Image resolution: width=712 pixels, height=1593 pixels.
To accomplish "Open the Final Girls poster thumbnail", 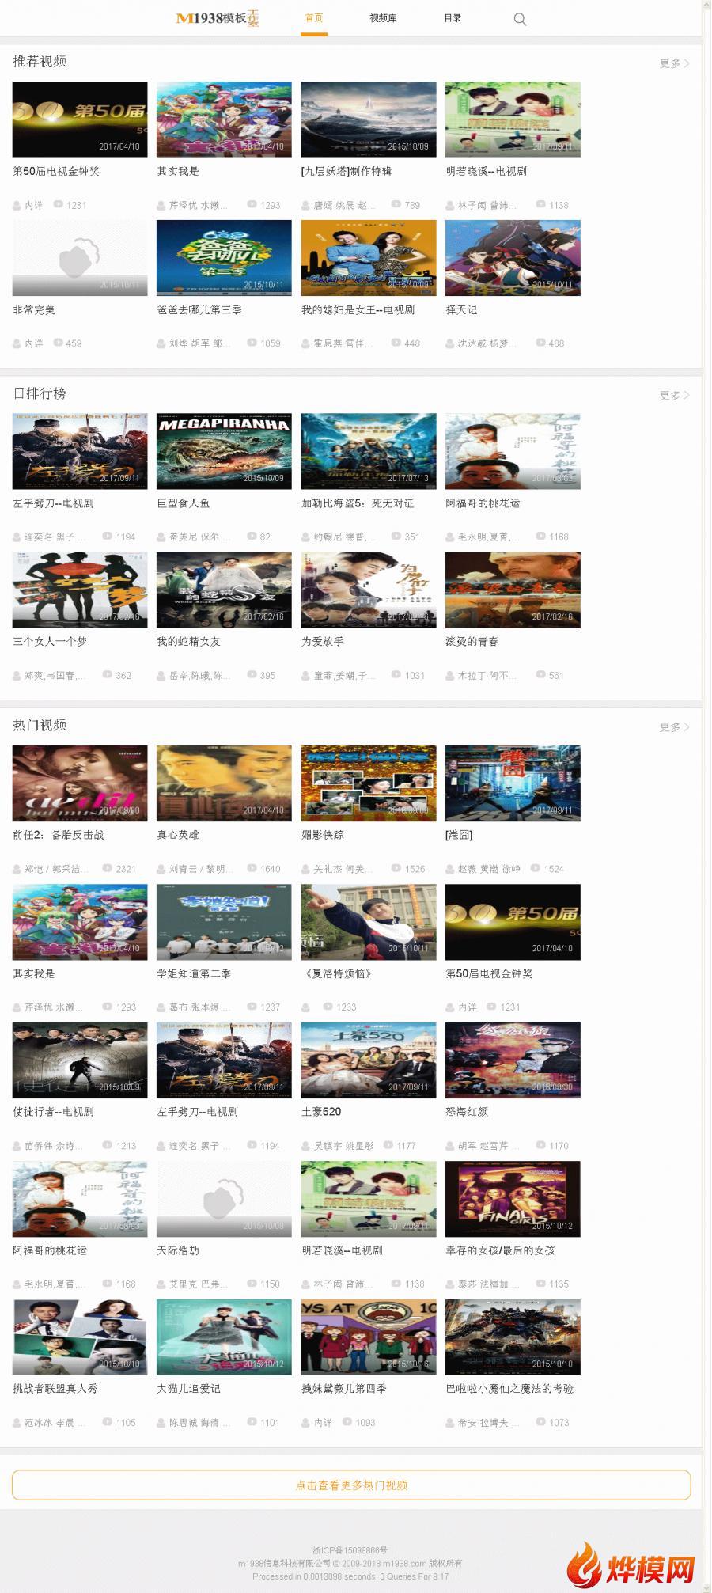I will click(513, 1199).
